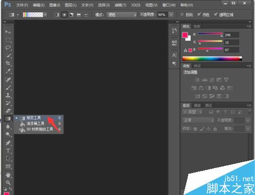This screenshot has width=255, height=195.
Task: Open the options bar opacity slider arrow
Action: tap(171, 15)
